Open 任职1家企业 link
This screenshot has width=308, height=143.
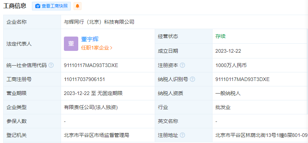[x=97, y=48]
